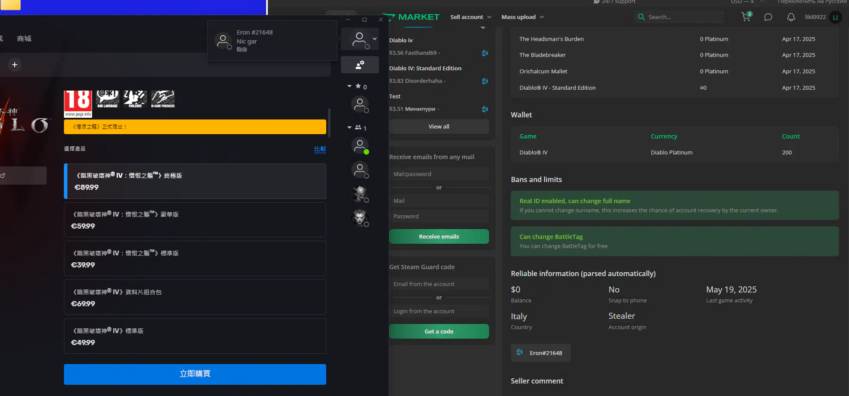Click The Headsman's Burden row
This screenshot has height=396, width=849.
click(x=675, y=39)
